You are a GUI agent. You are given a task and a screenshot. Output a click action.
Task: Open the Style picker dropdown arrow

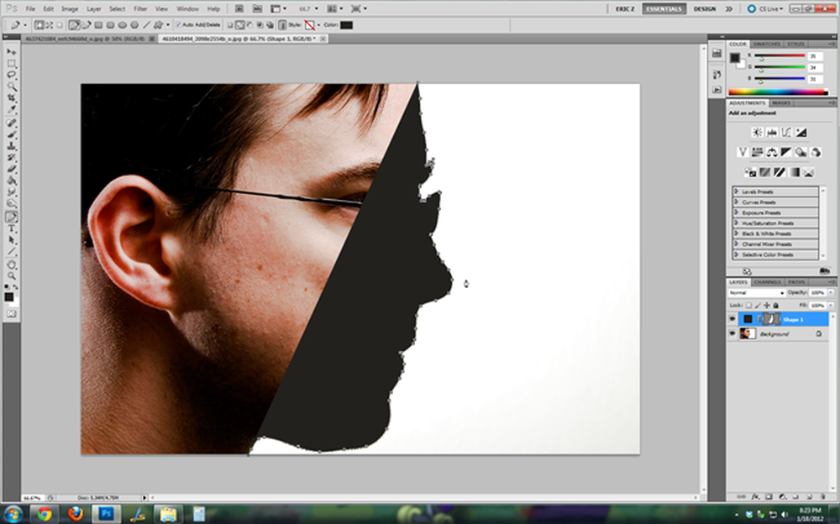click(318, 25)
